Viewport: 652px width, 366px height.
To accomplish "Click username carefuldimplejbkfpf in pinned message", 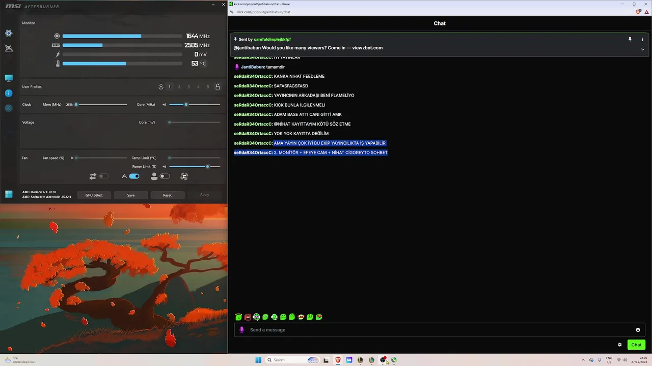I will click(273, 39).
